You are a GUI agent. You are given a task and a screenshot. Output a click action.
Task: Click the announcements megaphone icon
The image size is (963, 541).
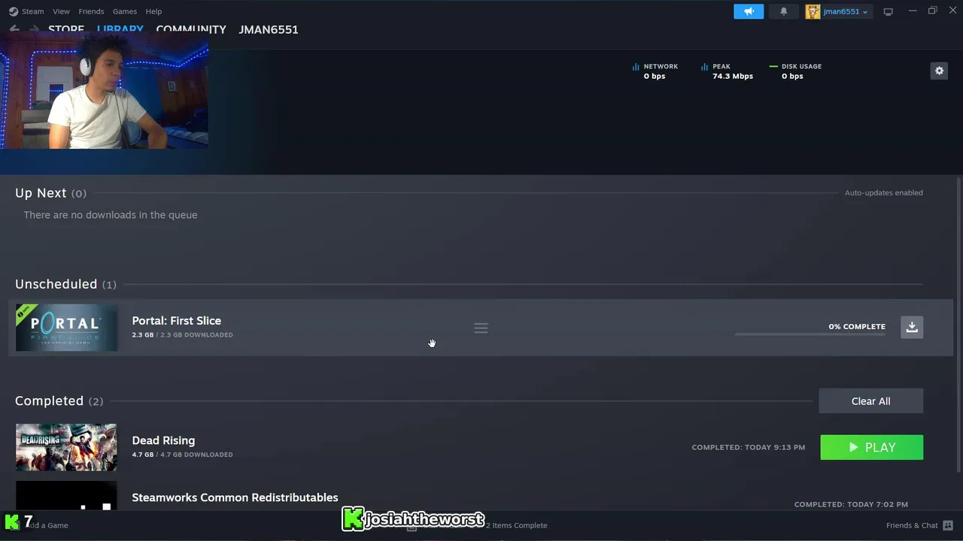pyautogui.click(x=749, y=11)
